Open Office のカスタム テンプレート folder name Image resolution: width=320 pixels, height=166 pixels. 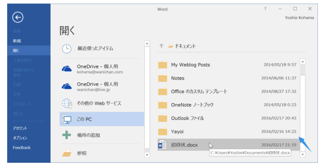(x=199, y=92)
